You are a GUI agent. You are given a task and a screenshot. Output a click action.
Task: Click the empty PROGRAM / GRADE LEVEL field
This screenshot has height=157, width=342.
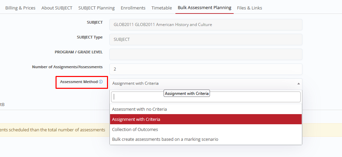(x=206, y=54)
